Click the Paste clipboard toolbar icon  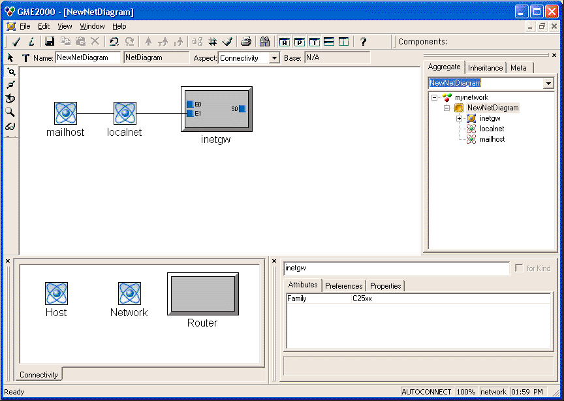(80, 42)
